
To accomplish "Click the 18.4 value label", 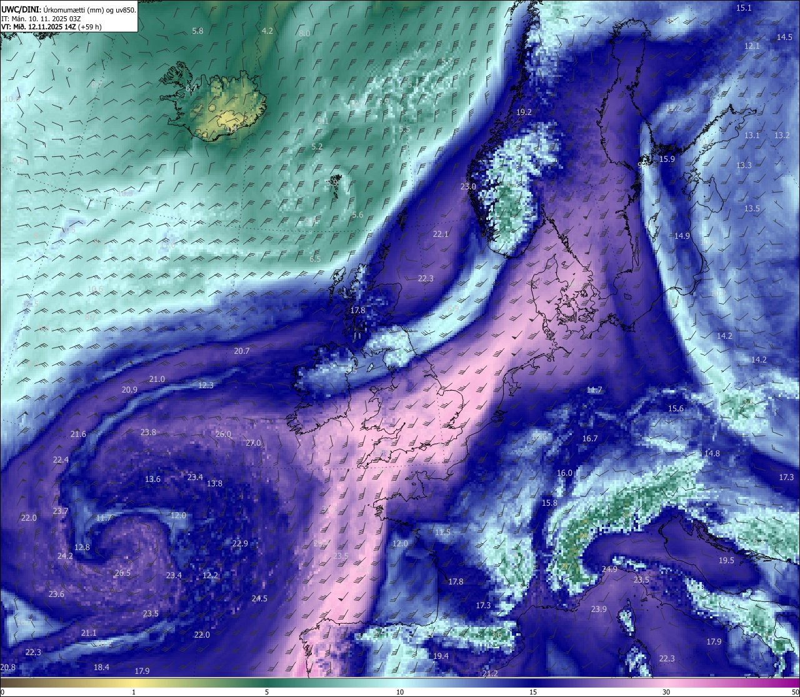I will tap(101, 667).
